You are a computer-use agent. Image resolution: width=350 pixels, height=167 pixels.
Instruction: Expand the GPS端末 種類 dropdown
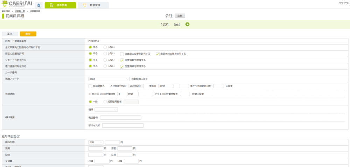click(x=106, y=110)
